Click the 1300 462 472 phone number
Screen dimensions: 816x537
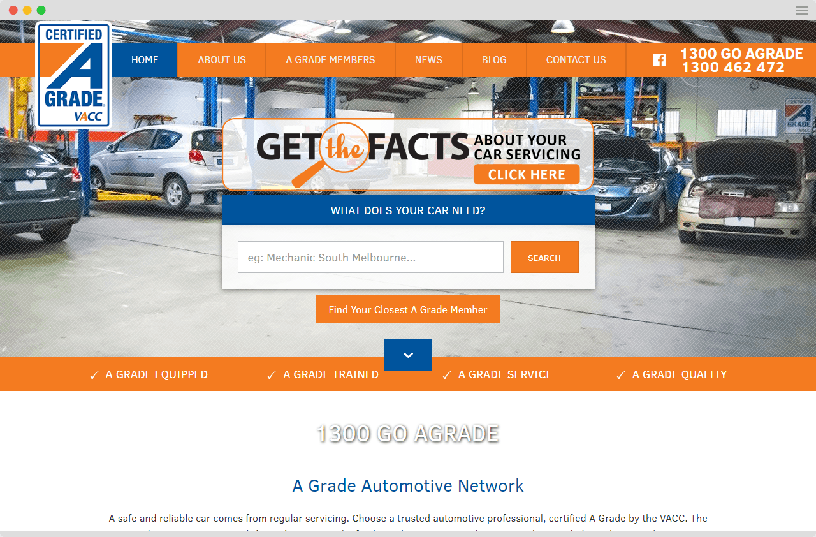733,68
